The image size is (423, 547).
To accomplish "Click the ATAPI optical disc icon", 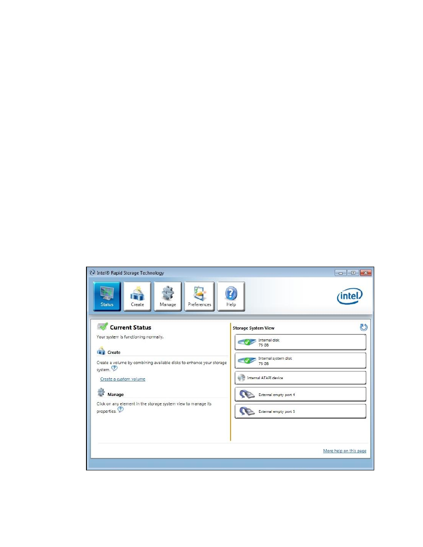I will 241,378.
